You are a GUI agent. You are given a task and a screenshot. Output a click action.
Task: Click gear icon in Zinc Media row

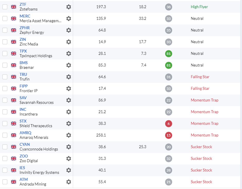pyautogui.click(x=69, y=42)
